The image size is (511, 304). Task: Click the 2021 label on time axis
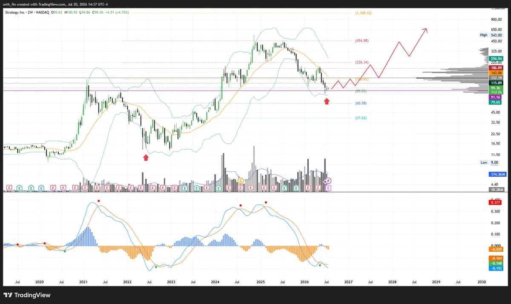[x=83, y=282]
